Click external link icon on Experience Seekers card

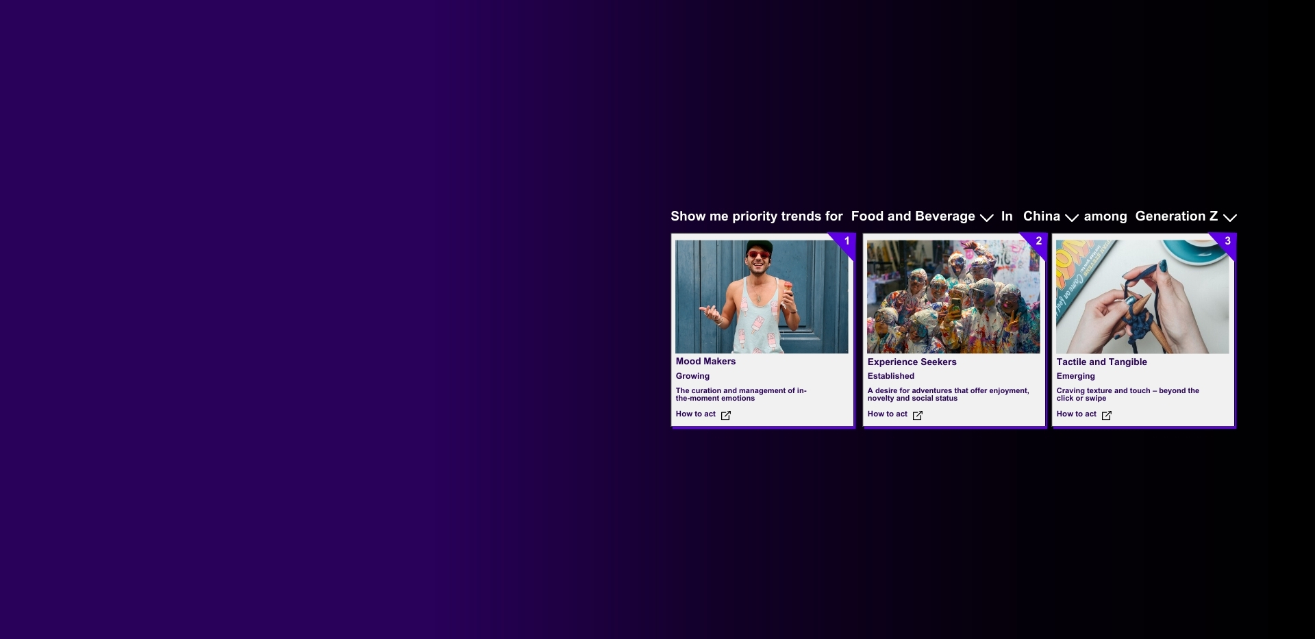point(918,415)
